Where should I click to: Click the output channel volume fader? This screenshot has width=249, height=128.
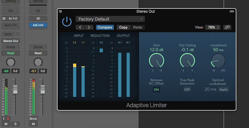point(43,89)
